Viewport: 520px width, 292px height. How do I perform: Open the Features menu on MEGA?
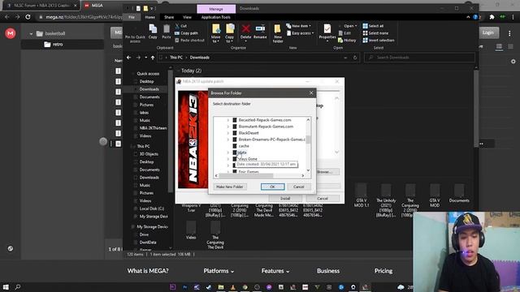(275, 271)
